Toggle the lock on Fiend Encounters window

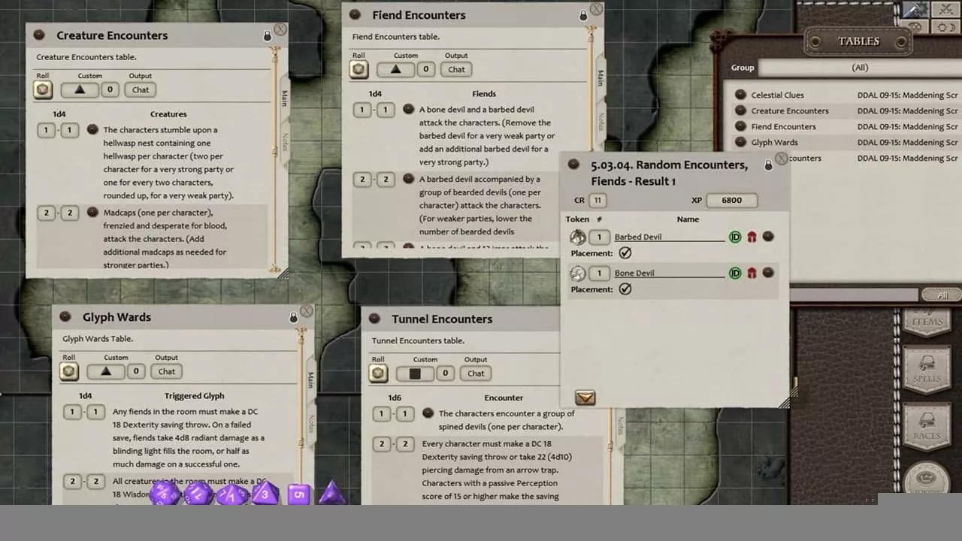(583, 15)
